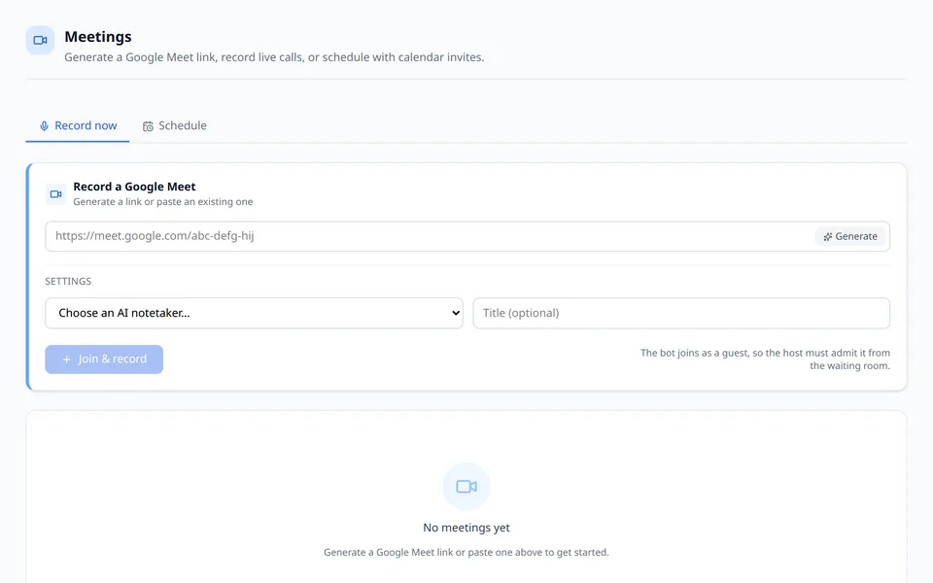Viewport: 933px width, 583px height.
Task: Click the bot joins as a guest note
Action: coord(765,360)
